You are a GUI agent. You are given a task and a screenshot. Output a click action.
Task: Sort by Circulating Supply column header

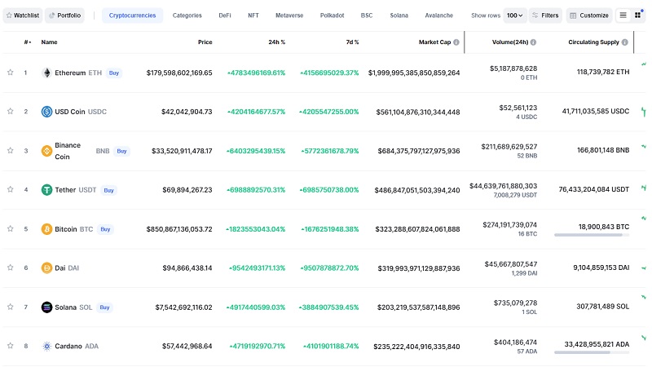pyautogui.click(x=593, y=42)
